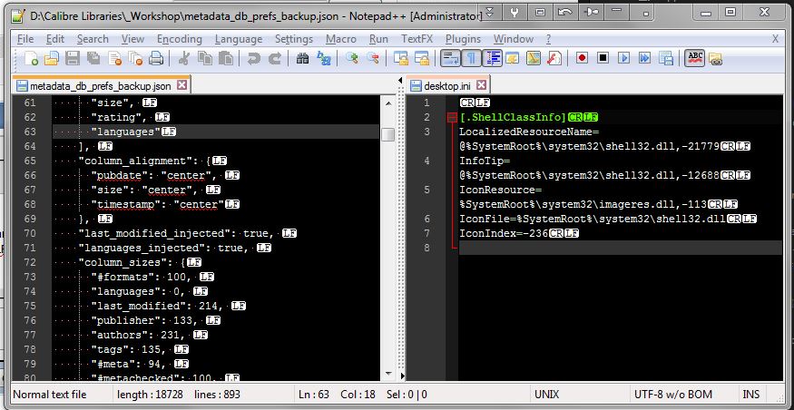This screenshot has height=410, width=794.
Task: Click the Save All icon
Action: click(x=93, y=59)
